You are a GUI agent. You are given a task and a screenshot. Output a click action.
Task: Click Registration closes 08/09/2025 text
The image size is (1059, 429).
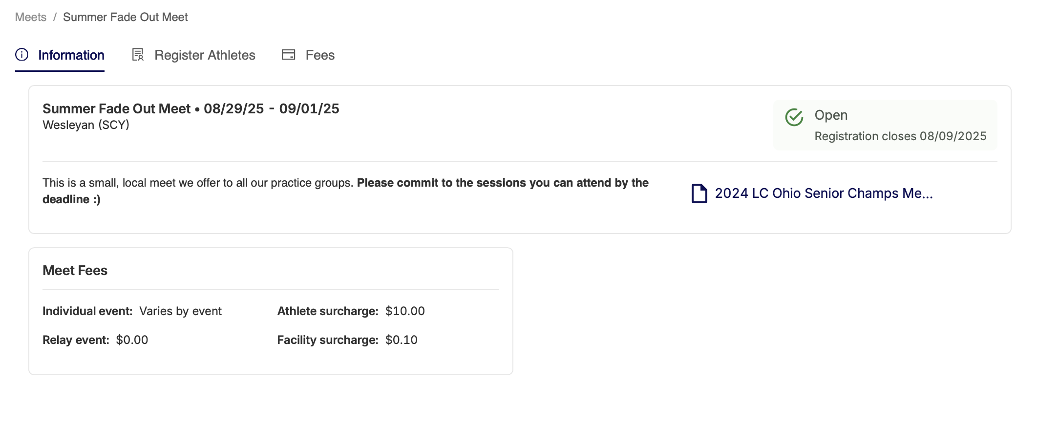[900, 136]
